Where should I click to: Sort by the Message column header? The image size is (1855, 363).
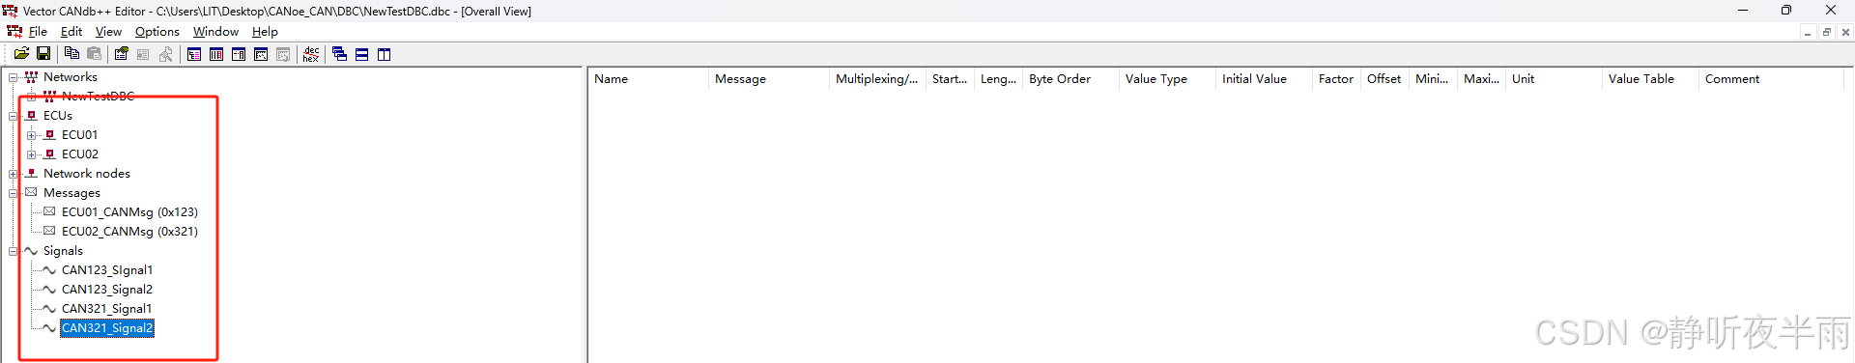[x=769, y=79]
